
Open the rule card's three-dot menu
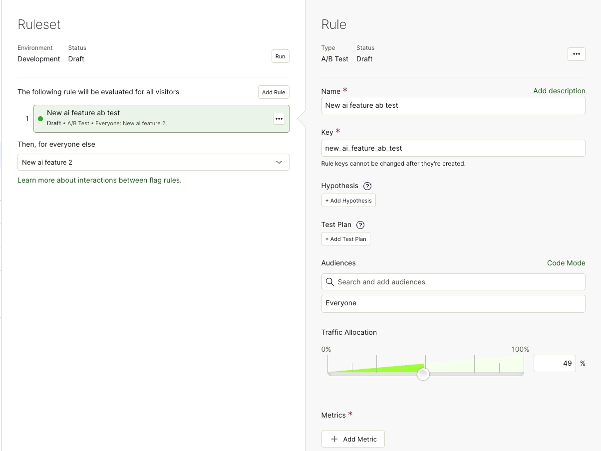[x=279, y=119]
